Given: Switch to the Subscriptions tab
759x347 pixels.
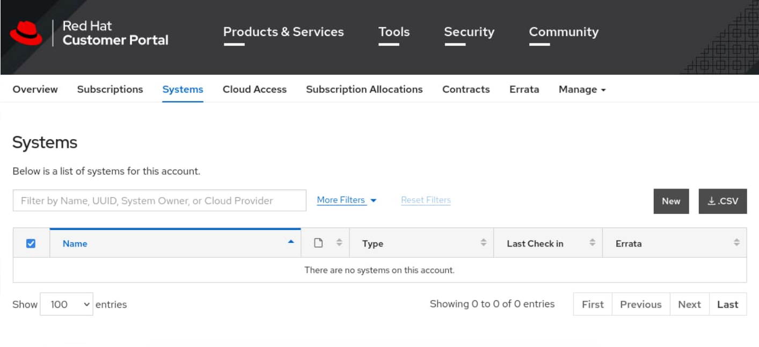Looking at the screenshot, I should [x=110, y=89].
